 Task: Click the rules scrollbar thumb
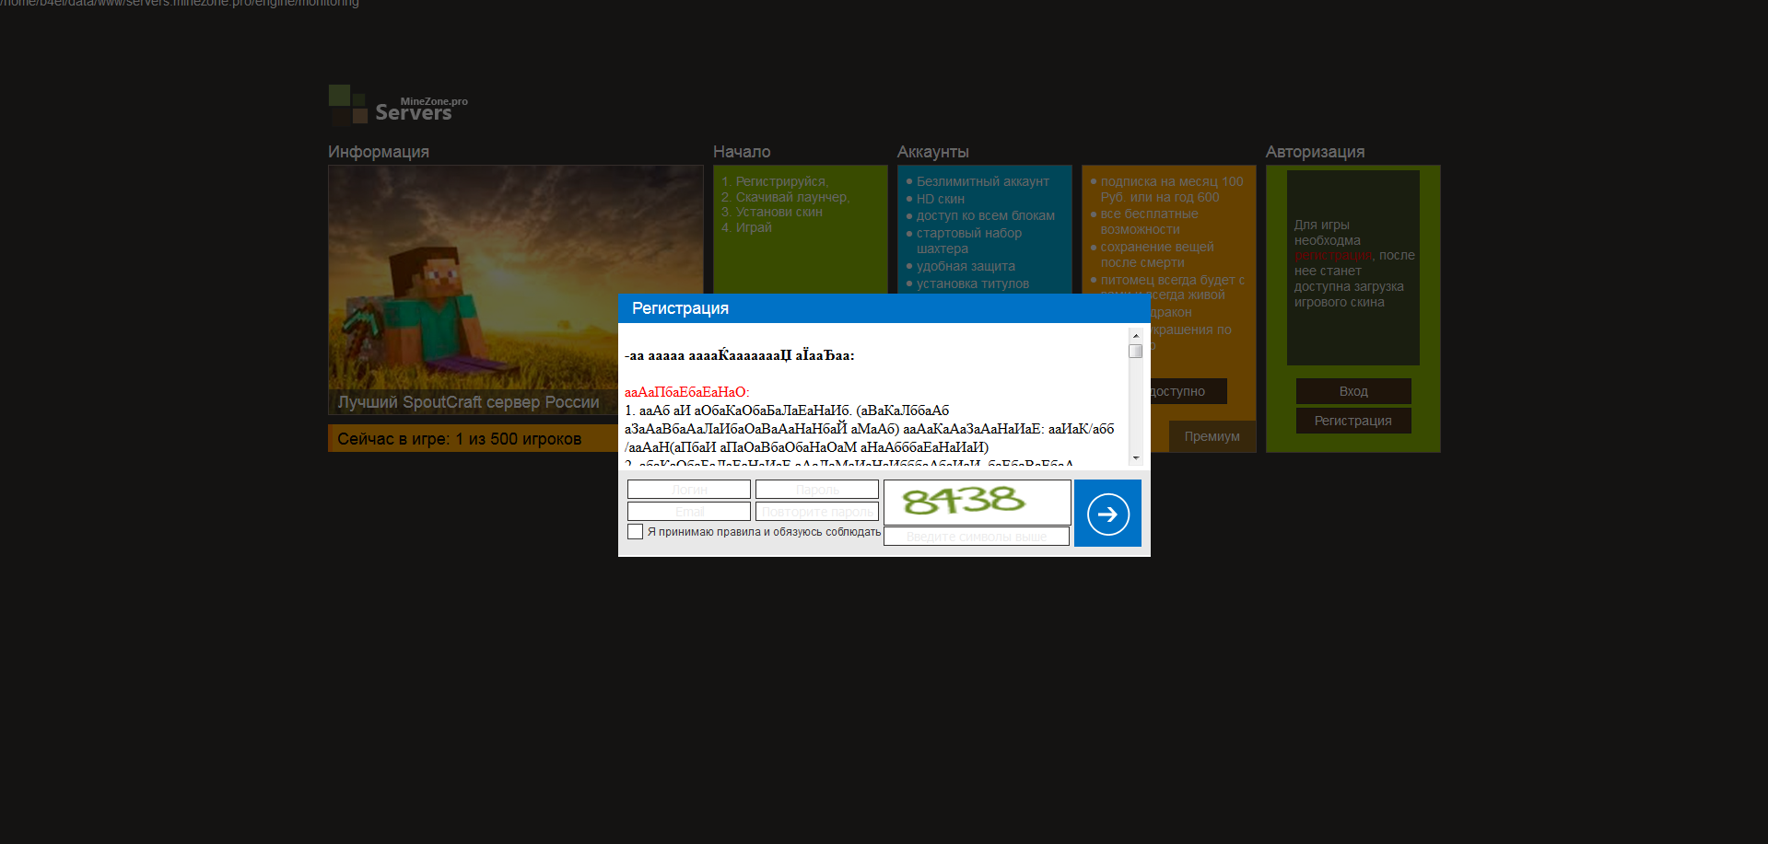[x=1136, y=351]
